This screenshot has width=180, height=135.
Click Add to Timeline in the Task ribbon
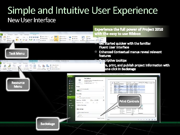click(90, 40)
